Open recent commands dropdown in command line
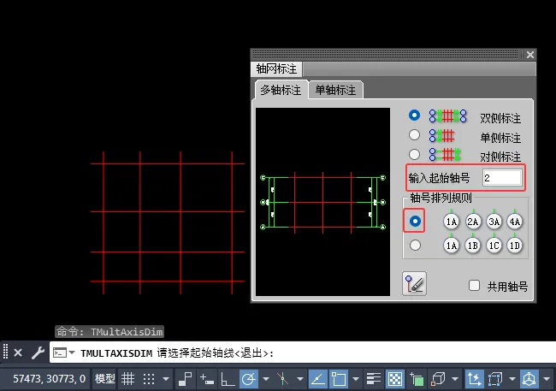 click(x=72, y=352)
